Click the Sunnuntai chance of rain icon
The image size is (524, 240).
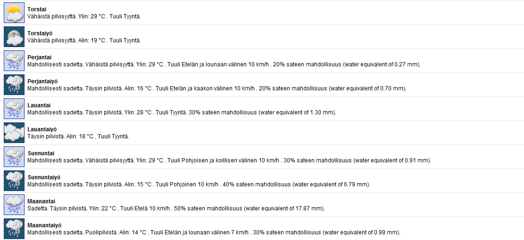coord(14,157)
